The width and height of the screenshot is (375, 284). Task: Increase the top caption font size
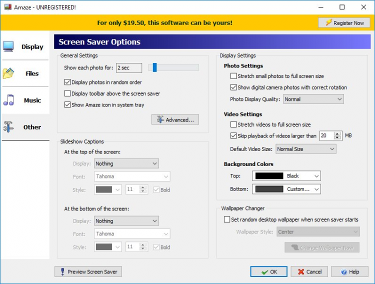tap(143, 187)
